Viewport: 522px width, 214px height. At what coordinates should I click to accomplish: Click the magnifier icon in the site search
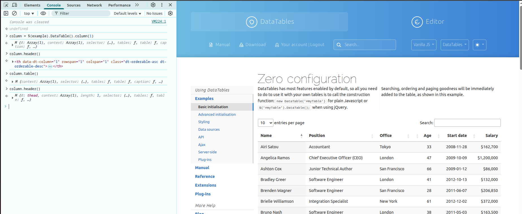click(x=339, y=45)
